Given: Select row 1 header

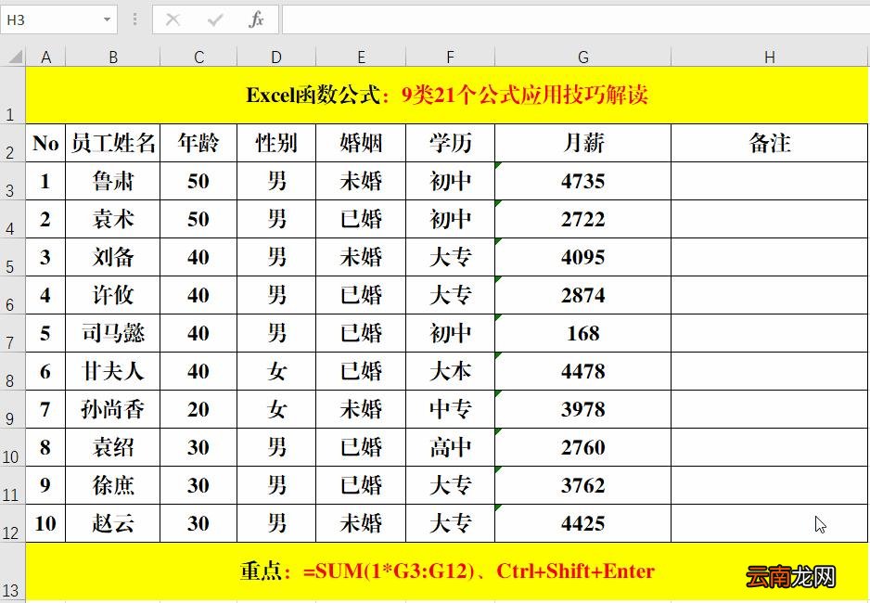Looking at the screenshot, I should point(13,96).
